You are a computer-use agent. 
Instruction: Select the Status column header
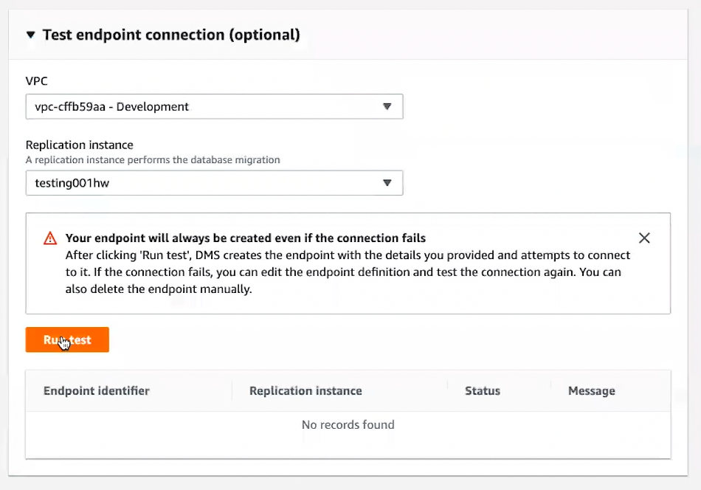483,391
